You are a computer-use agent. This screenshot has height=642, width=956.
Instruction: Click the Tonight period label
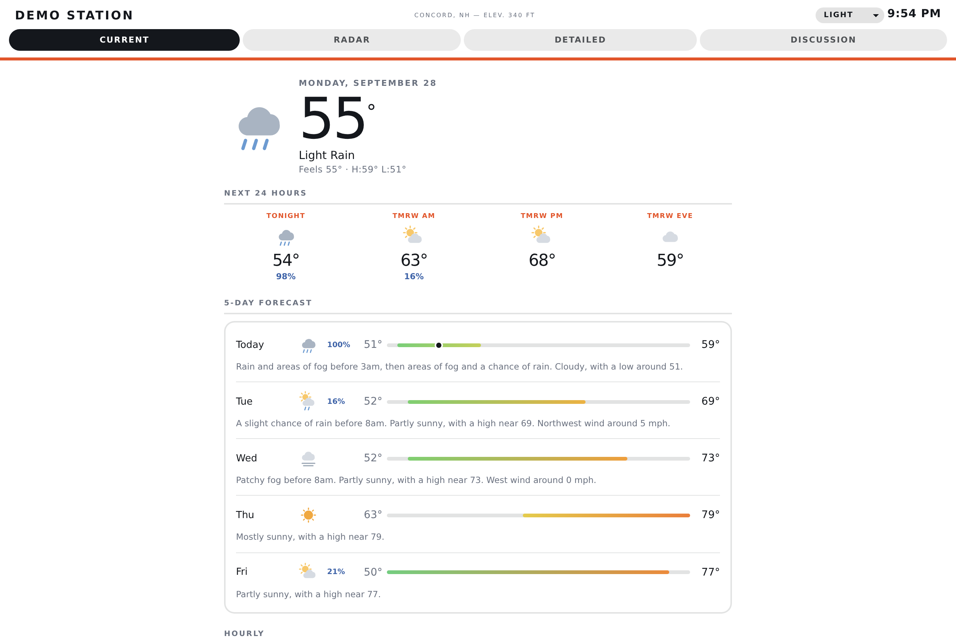click(x=286, y=216)
